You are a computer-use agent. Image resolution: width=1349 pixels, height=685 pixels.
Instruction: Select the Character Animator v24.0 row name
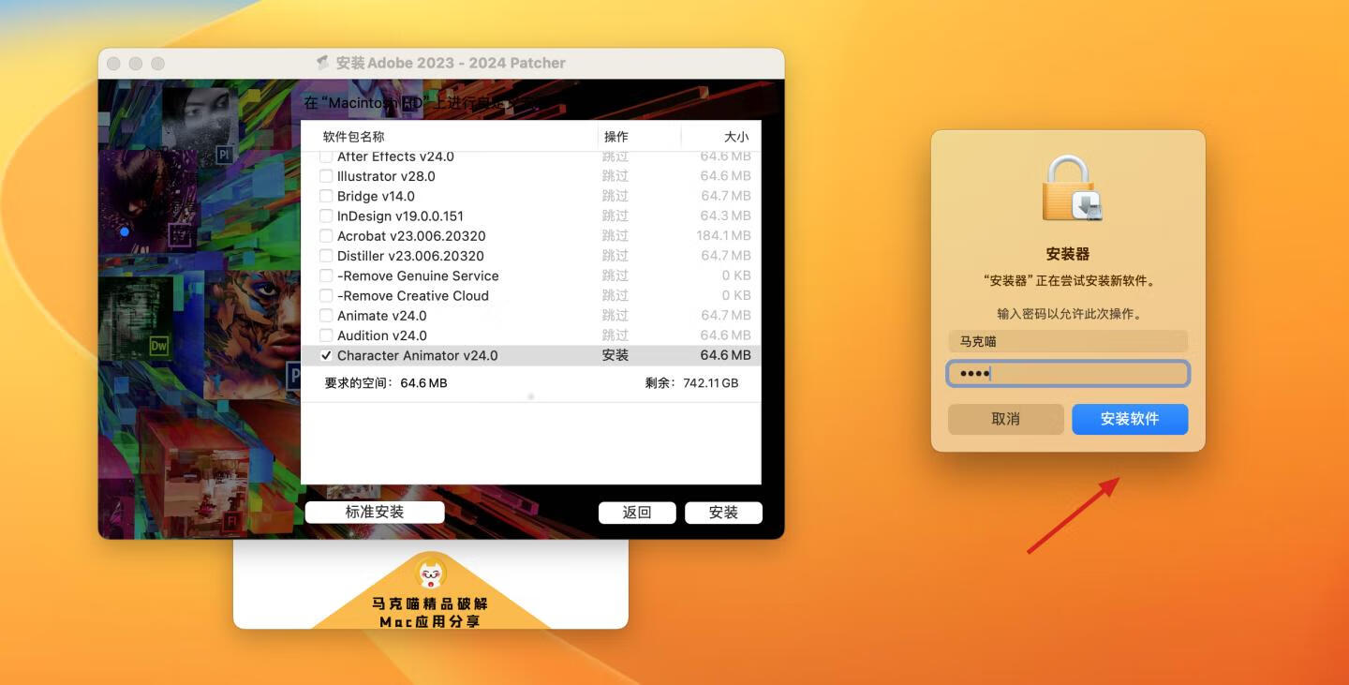coord(418,355)
